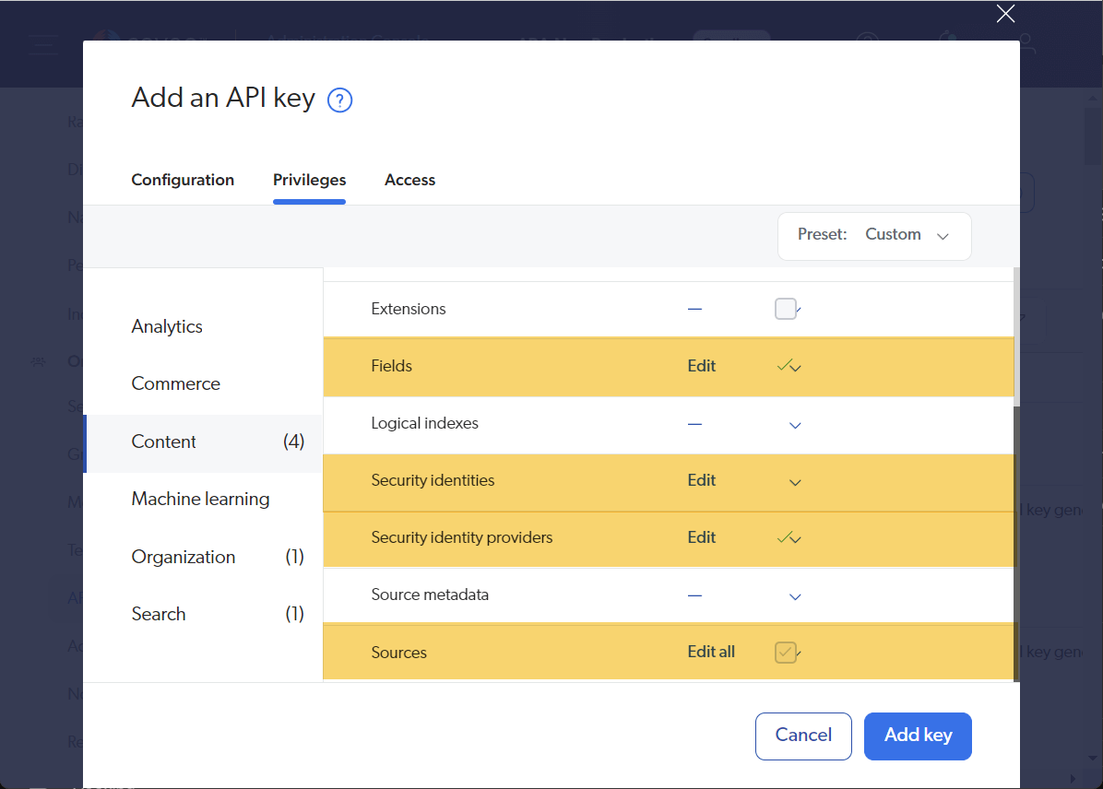The image size is (1103, 789).
Task: Click the Cancel button
Action: point(803,736)
